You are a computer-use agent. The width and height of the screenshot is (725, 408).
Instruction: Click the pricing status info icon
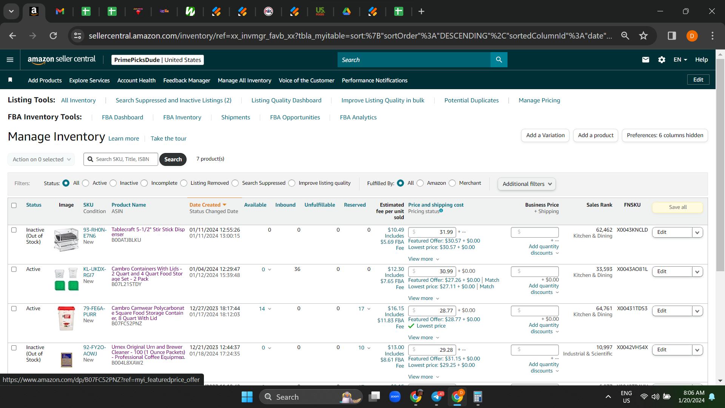tap(441, 211)
